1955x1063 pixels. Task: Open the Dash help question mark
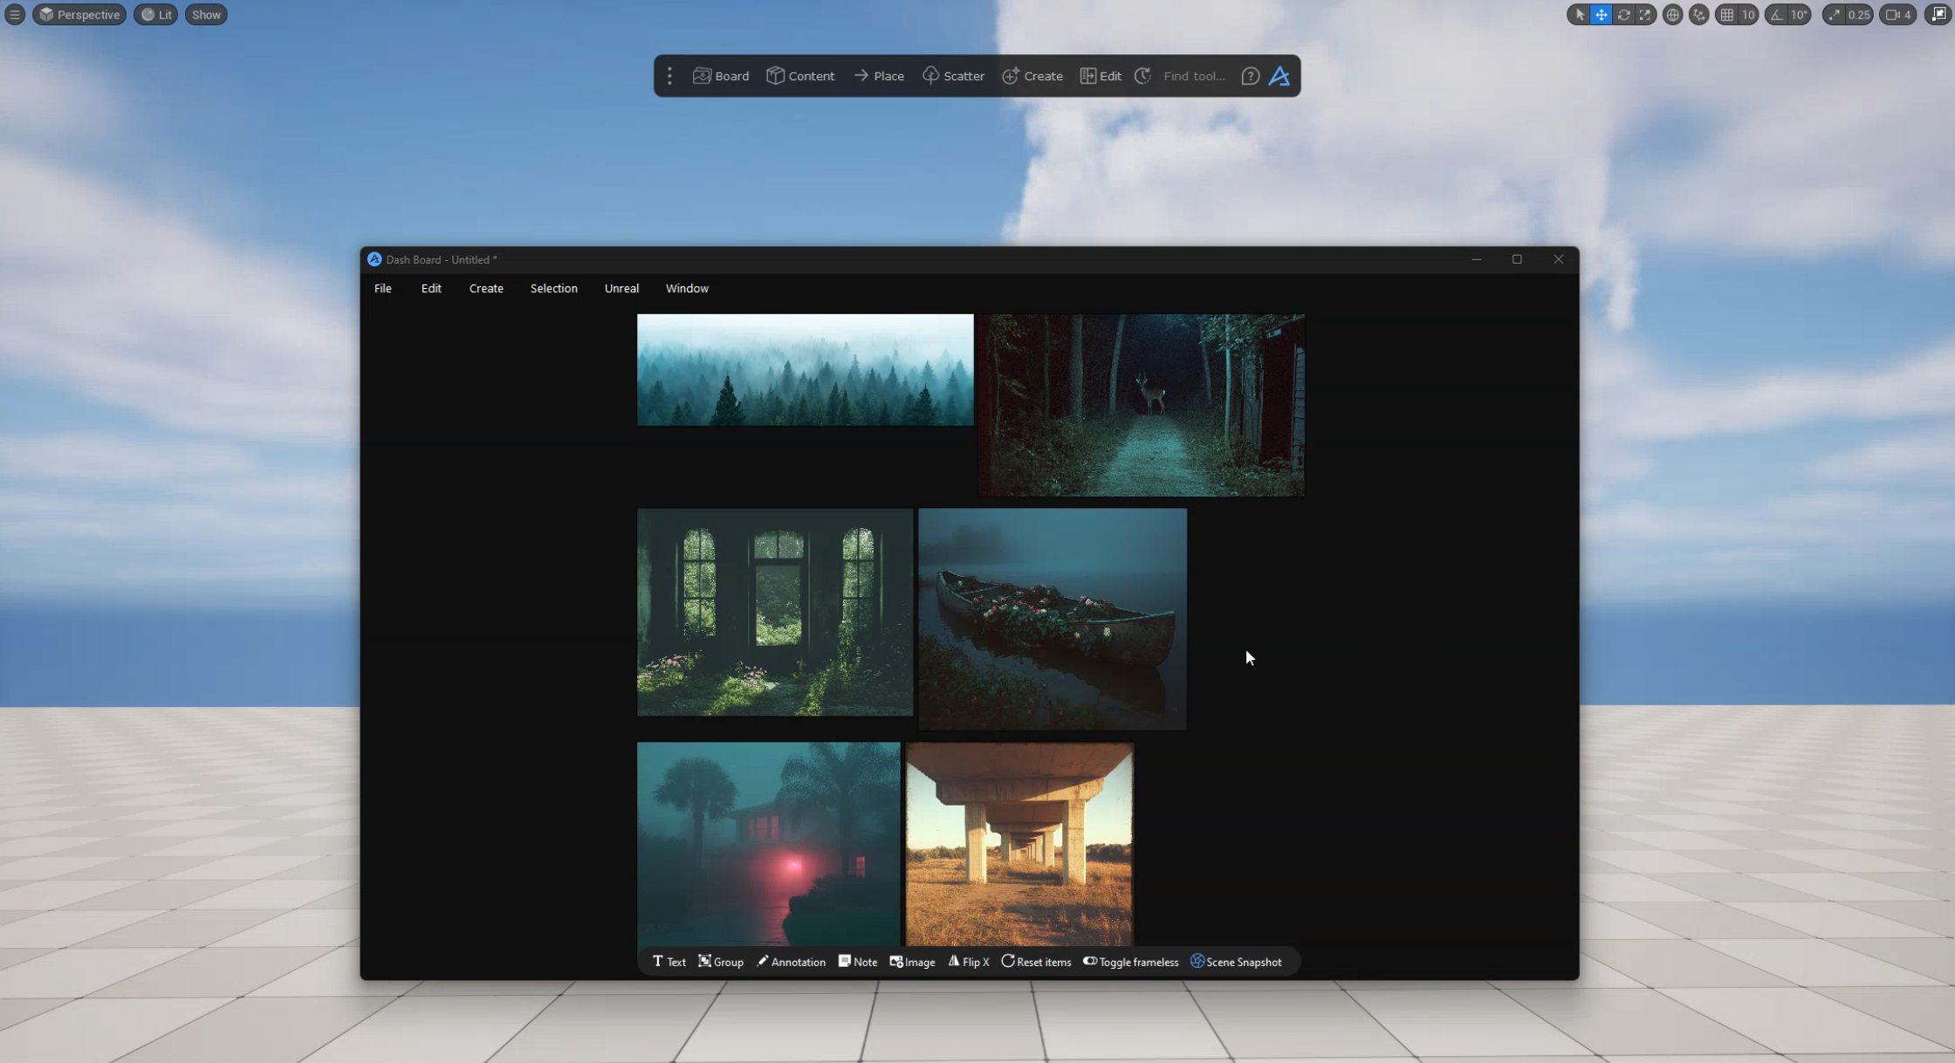coord(1250,76)
